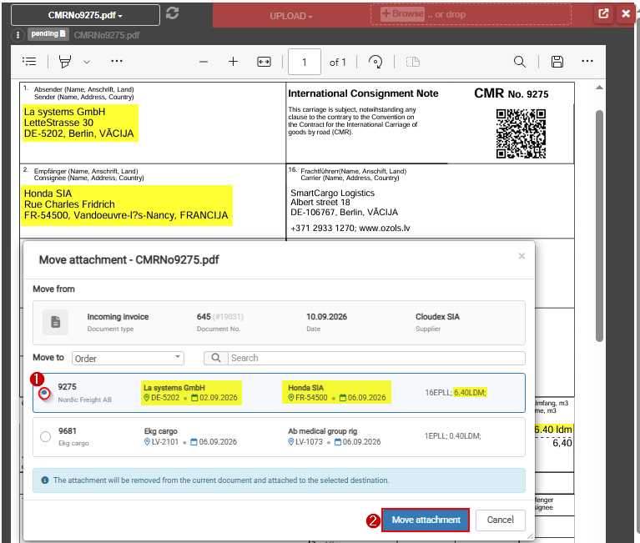Click 'Ab medical group rig' in order 9681

(322, 431)
